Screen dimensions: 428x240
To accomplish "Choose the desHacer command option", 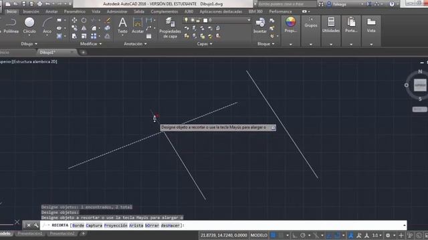I will [x=171, y=225].
